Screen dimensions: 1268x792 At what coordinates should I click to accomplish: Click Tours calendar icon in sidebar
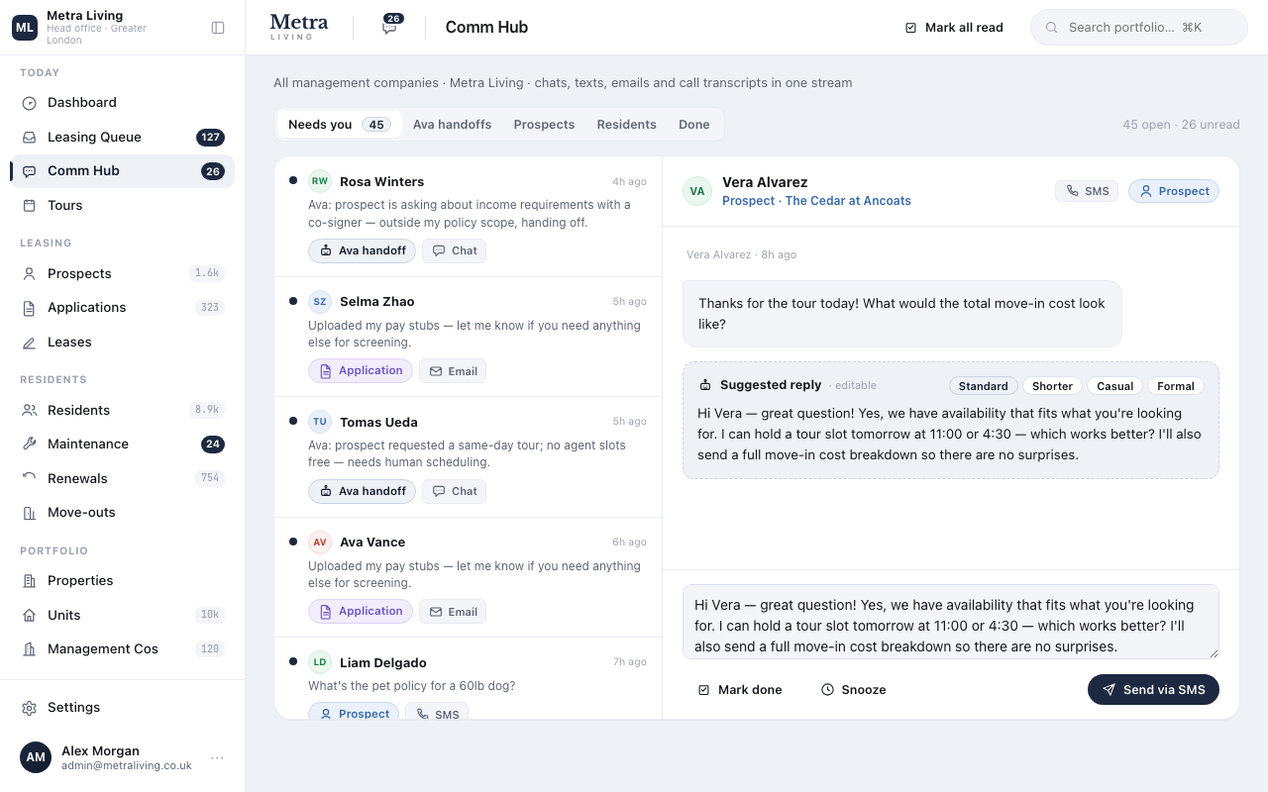coord(30,206)
